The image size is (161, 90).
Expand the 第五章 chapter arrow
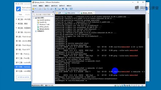(16, 28)
